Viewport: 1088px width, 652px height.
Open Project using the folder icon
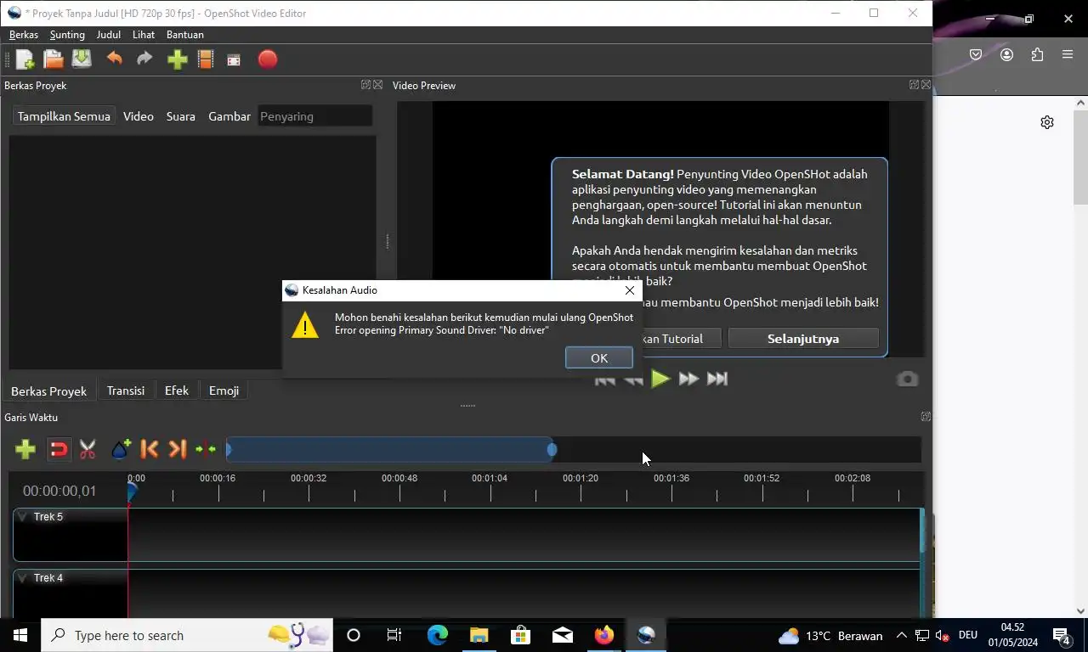[x=54, y=59]
